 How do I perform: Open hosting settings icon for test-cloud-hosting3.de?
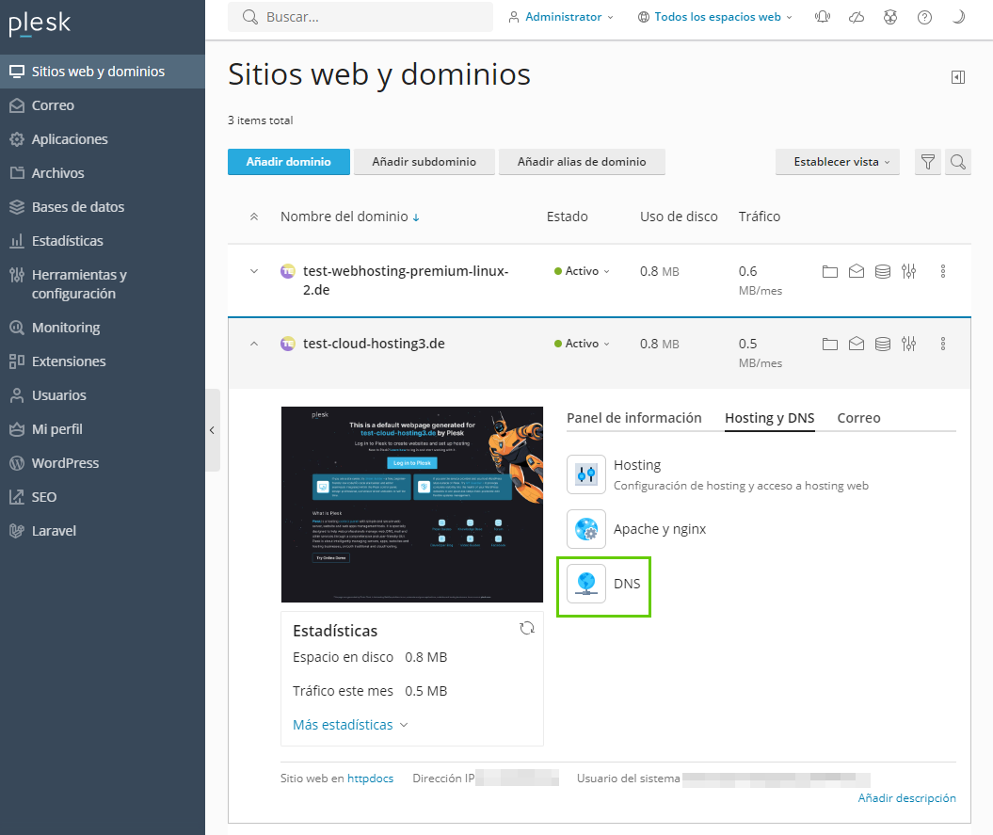pos(909,344)
